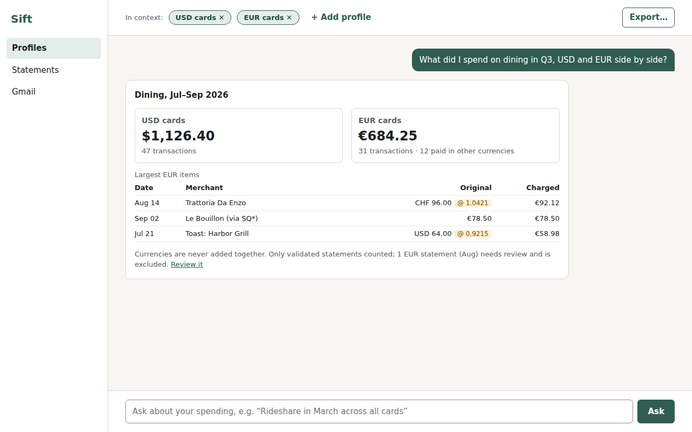Viewport: 692px width, 432px height.
Task: Click the @ 1.0421 exchange rate badge
Action: click(x=473, y=203)
